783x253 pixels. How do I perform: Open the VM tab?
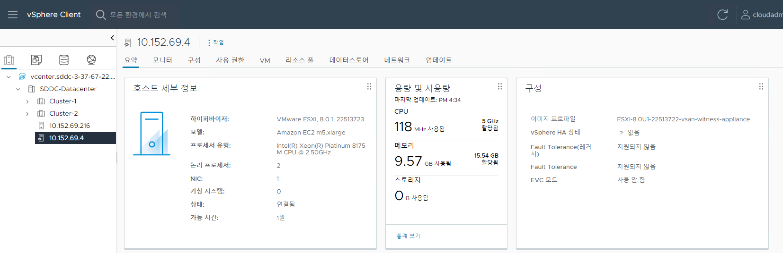[265, 60]
